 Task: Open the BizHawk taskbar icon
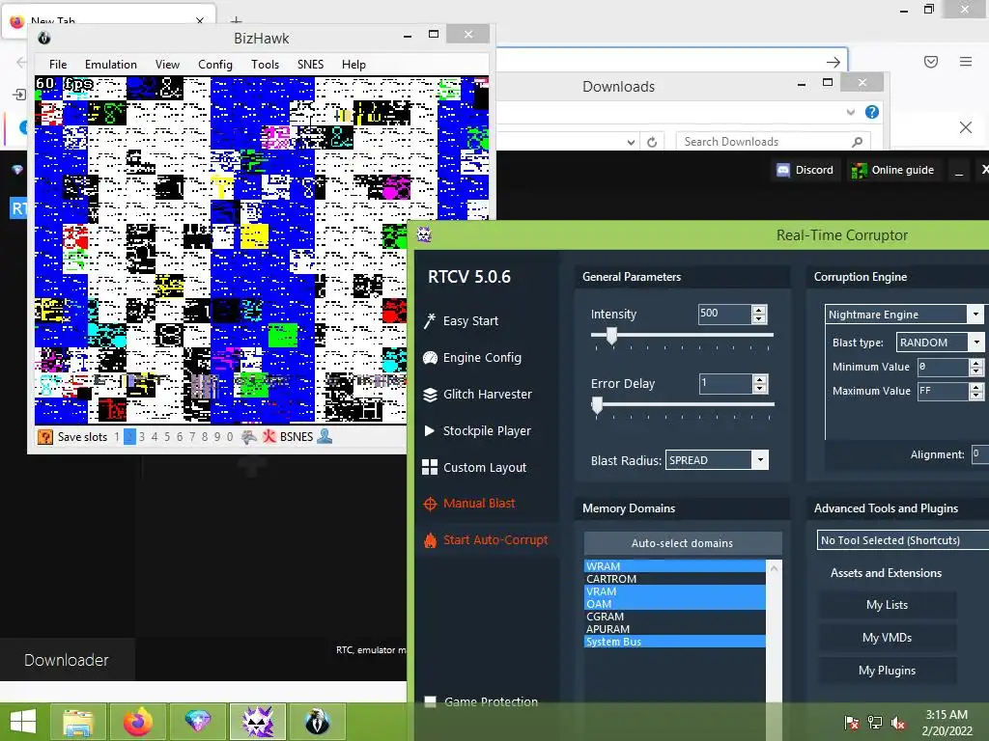317,722
